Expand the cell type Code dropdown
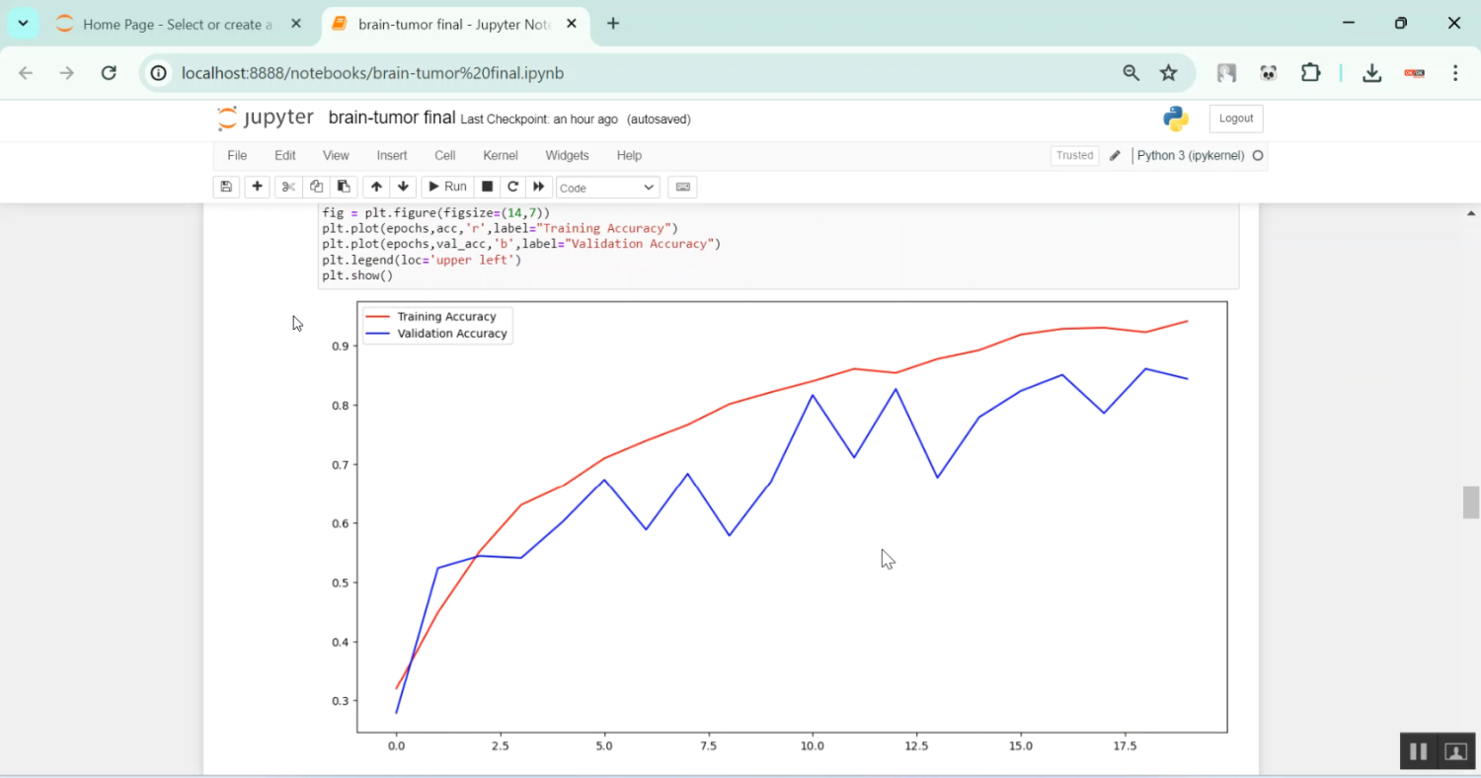Viewport: 1481px width, 778px height. [x=607, y=188]
